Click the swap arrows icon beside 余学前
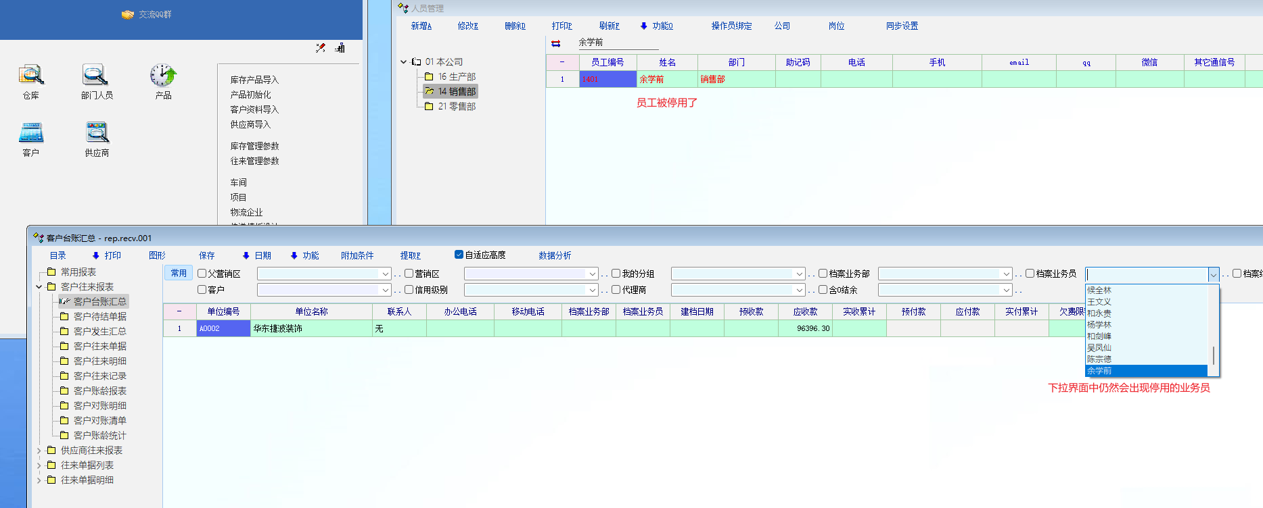The height and width of the screenshot is (508, 1263). pos(556,43)
